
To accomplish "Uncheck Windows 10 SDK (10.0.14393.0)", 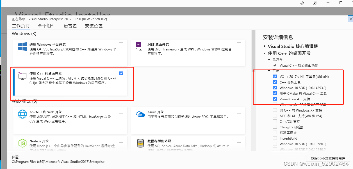I will click(x=275, y=88).
